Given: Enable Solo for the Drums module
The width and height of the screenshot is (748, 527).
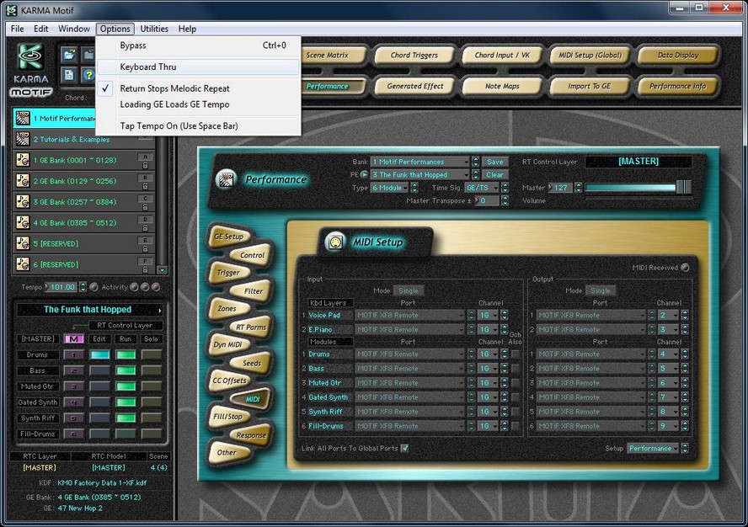Looking at the screenshot, I should (x=152, y=355).
